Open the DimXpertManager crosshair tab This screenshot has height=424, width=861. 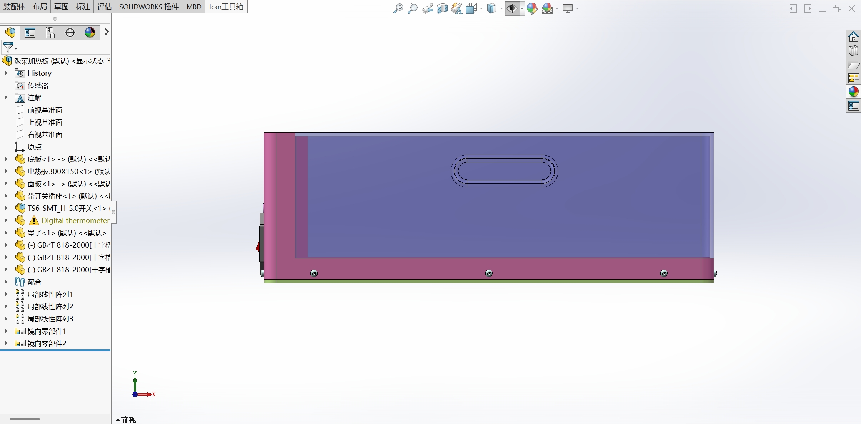70,33
